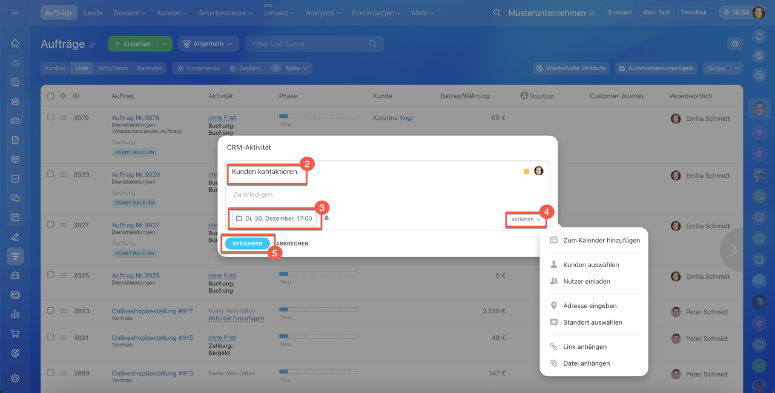The image size is (775, 393).
Task: Switch to the Kanban view tab
Action: click(56, 68)
